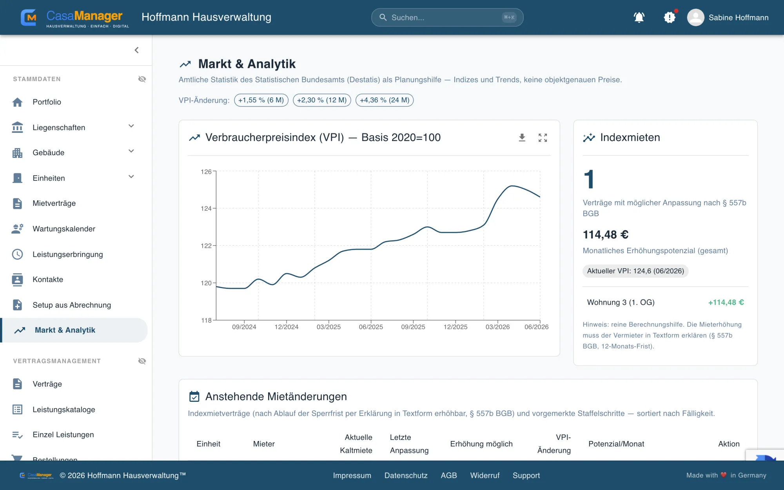This screenshot has height=490, width=784.
Task: Open the Datenschutz link
Action: 406,475
